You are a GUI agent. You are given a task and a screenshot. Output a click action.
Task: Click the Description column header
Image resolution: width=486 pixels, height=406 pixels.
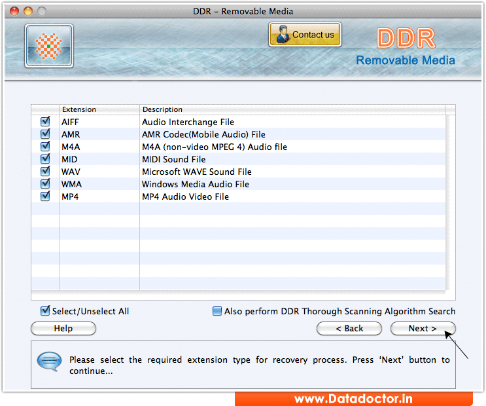click(292, 109)
